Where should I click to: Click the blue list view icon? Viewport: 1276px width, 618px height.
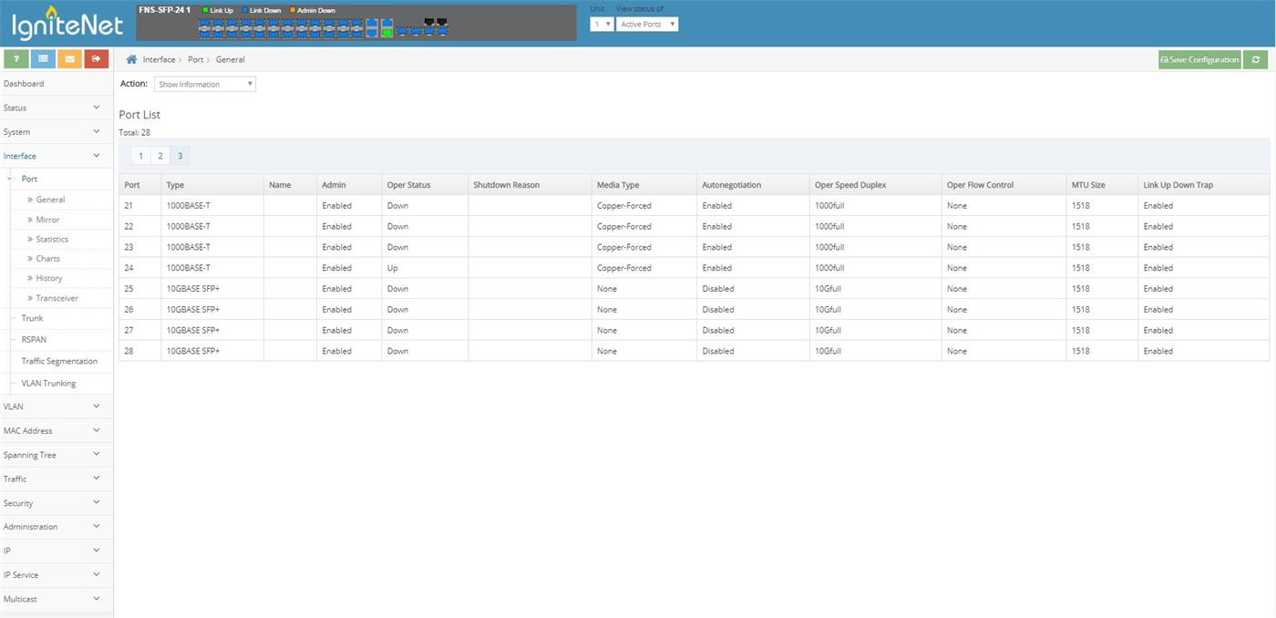[43, 59]
